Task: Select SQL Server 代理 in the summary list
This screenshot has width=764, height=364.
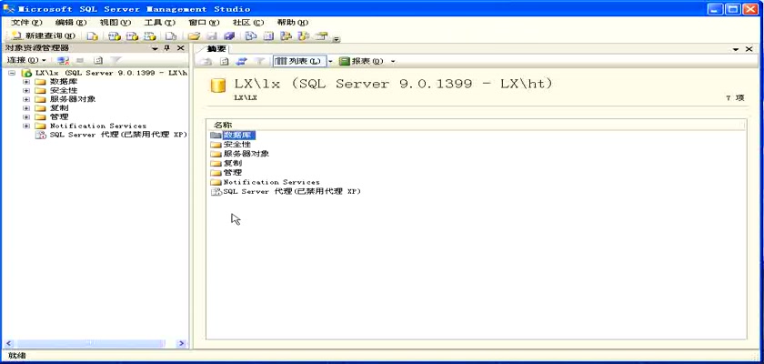Action: click(x=286, y=191)
